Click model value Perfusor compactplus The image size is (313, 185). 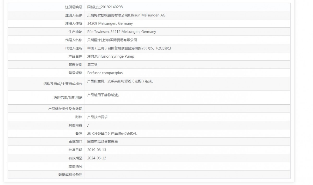point(105,73)
